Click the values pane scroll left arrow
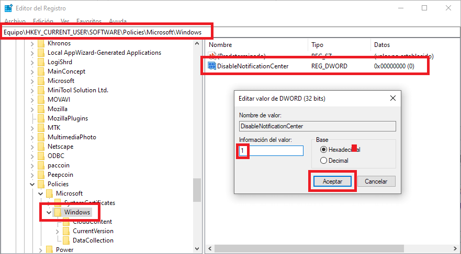The width and height of the screenshot is (461, 254). (210, 249)
